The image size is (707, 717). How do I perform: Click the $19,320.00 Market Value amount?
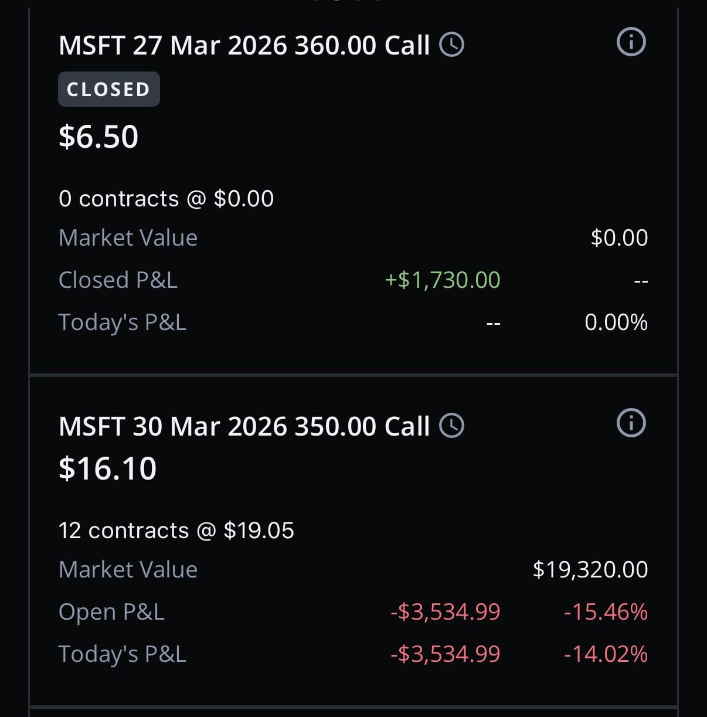point(590,569)
